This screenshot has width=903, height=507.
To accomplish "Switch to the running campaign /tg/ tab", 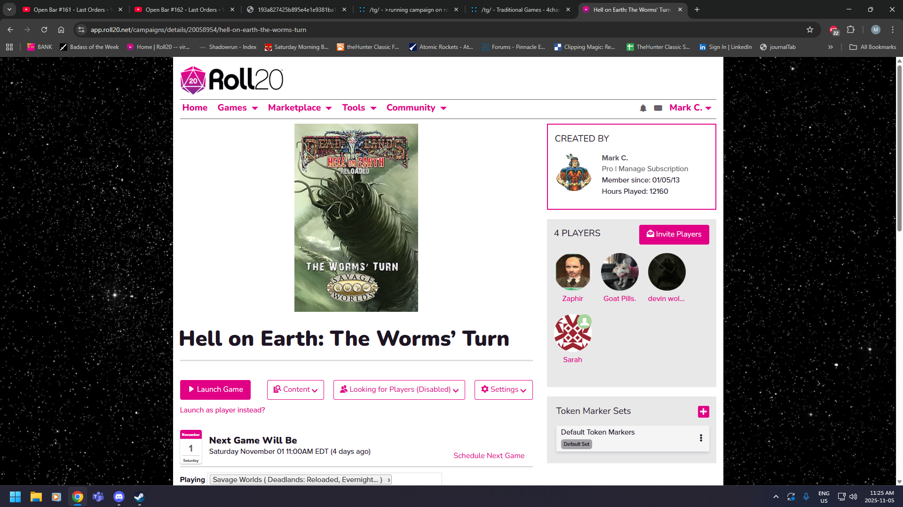I will pyautogui.click(x=408, y=9).
